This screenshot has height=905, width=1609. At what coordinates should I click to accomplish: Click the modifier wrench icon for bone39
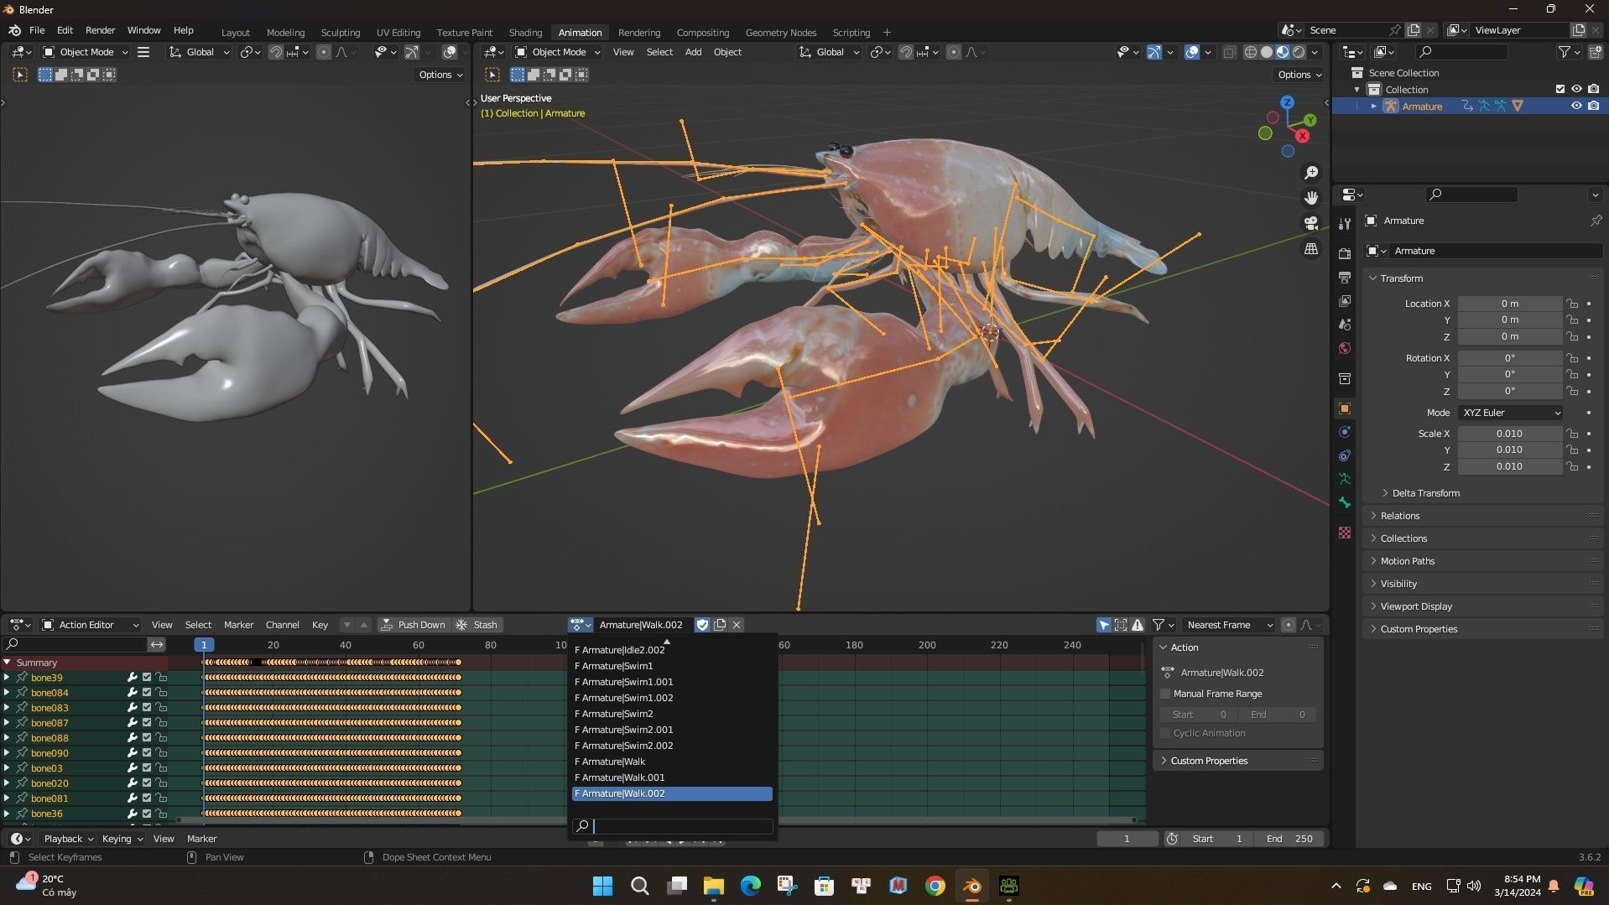coord(132,678)
